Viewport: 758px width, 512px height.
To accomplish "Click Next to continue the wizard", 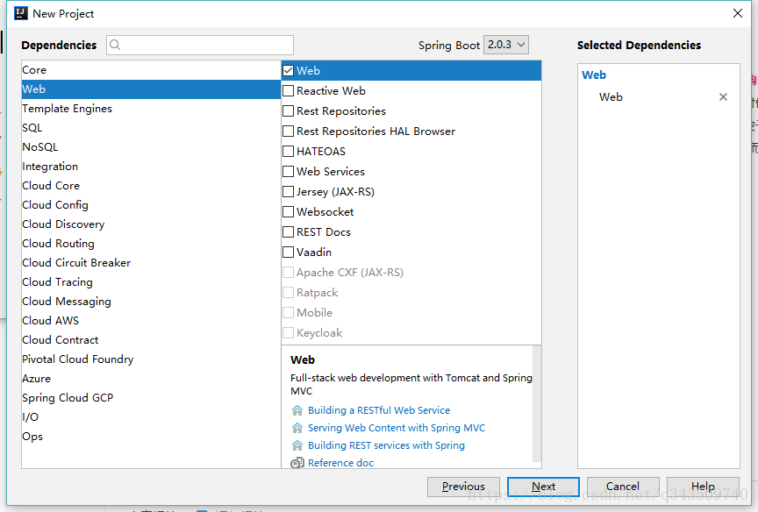I will [x=543, y=487].
